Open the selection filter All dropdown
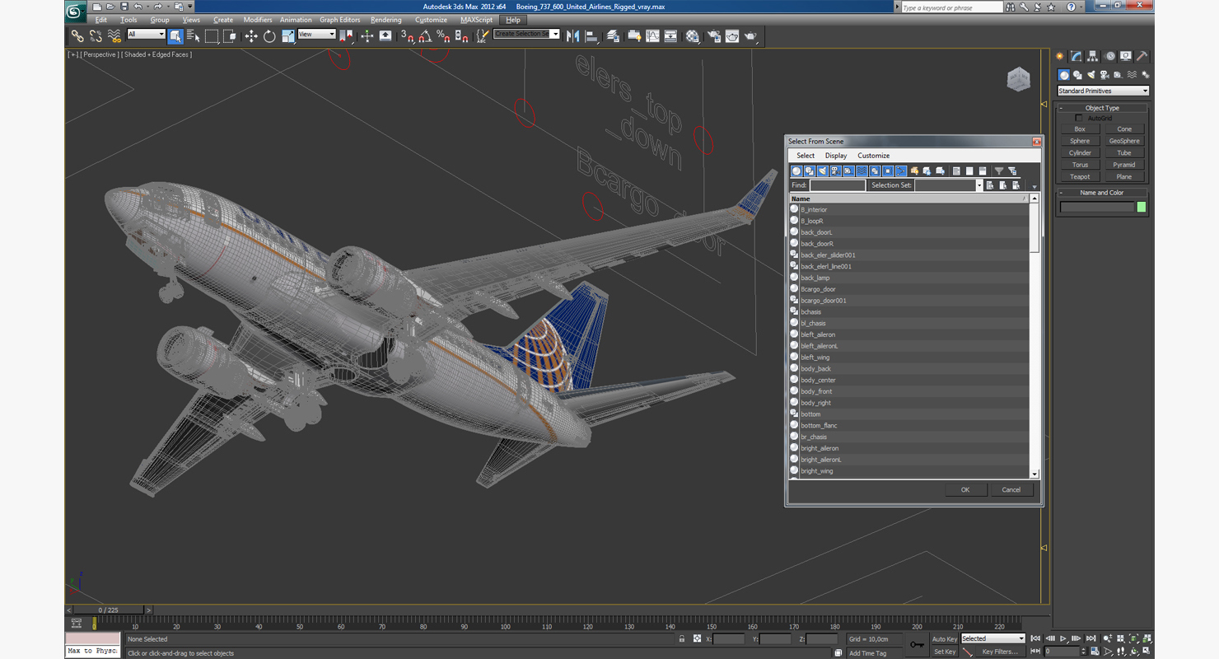This screenshot has height=659, width=1219. coord(146,34)
